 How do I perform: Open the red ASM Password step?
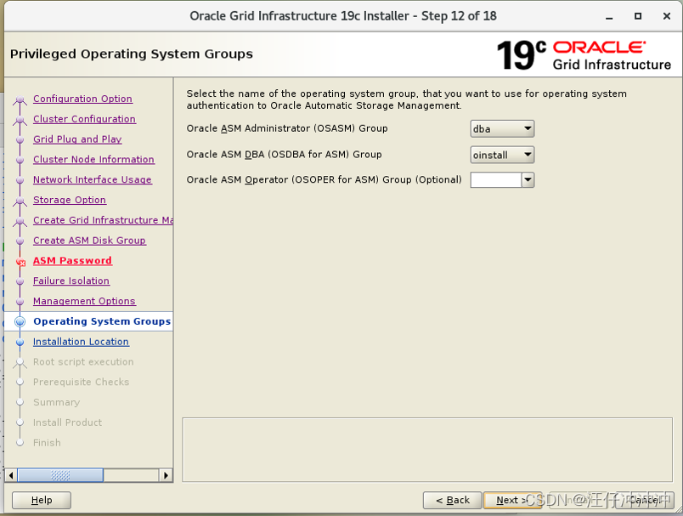(72, 261)
